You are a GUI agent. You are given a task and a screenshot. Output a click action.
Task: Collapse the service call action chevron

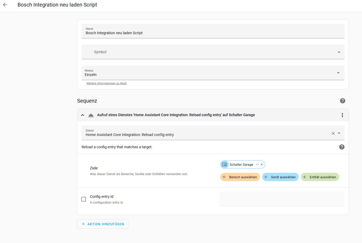(83, 115)
